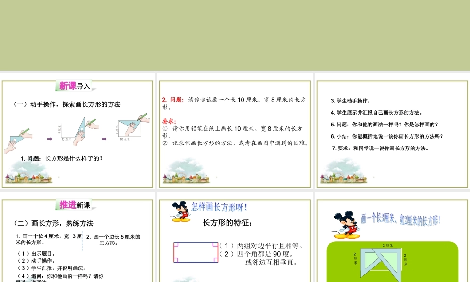Click the red rectangle outline under 长方形的特征
Screen dimensions: 470x282
click(x=197, y=252)
